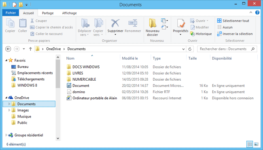Switch to the Accueil tab
Screen dimensions: 263x150
(28, 13)
